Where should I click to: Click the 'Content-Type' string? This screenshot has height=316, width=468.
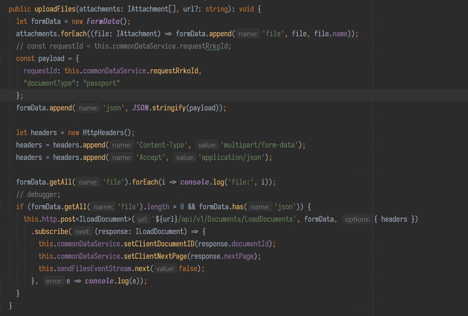coord(162,145)
